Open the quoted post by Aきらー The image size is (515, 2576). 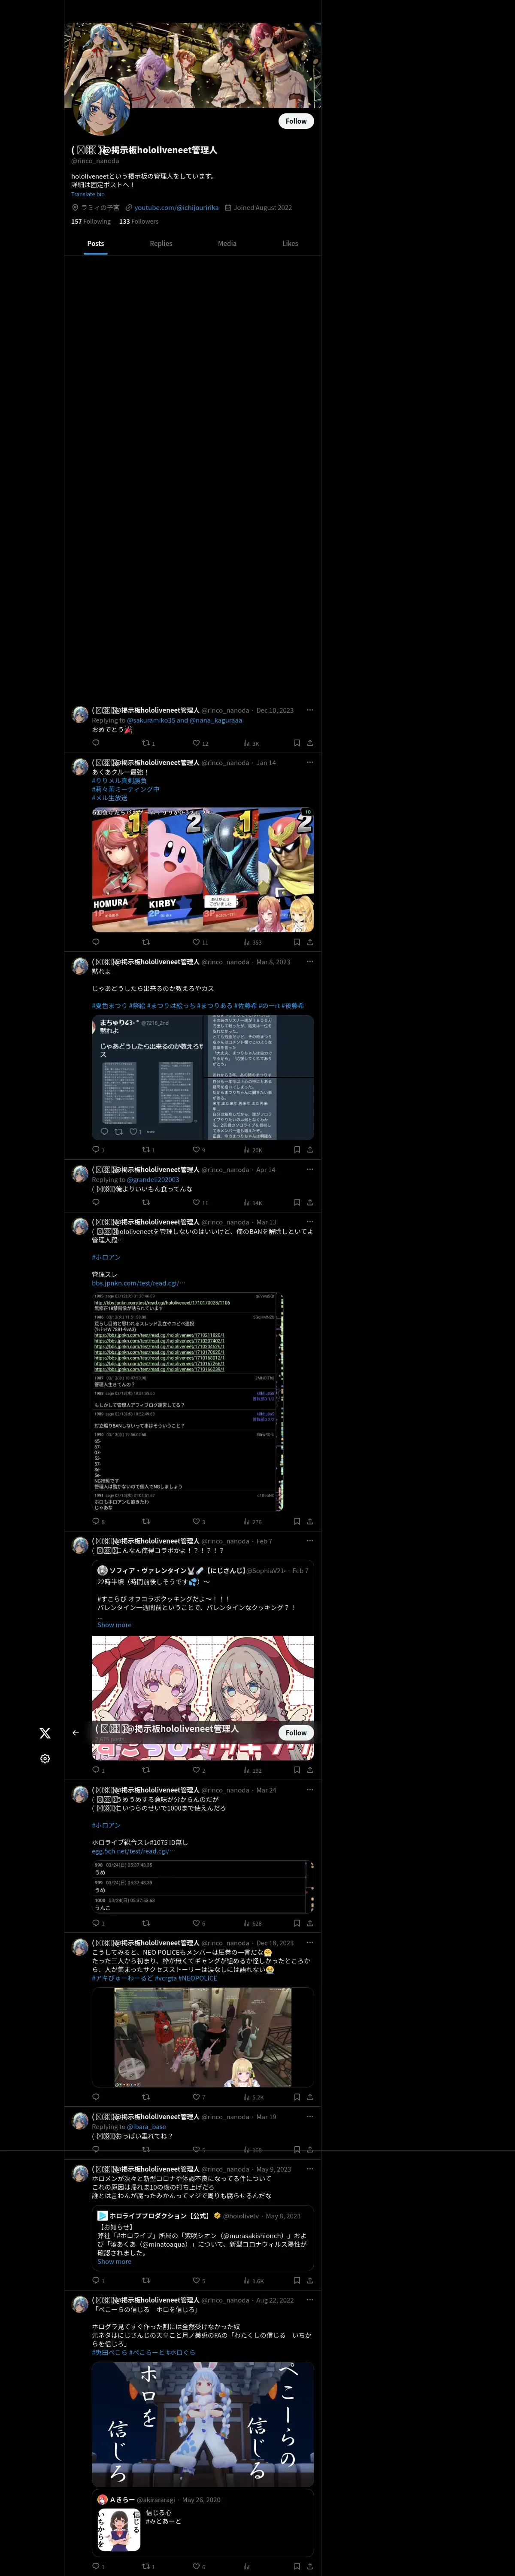(203, 2523)
